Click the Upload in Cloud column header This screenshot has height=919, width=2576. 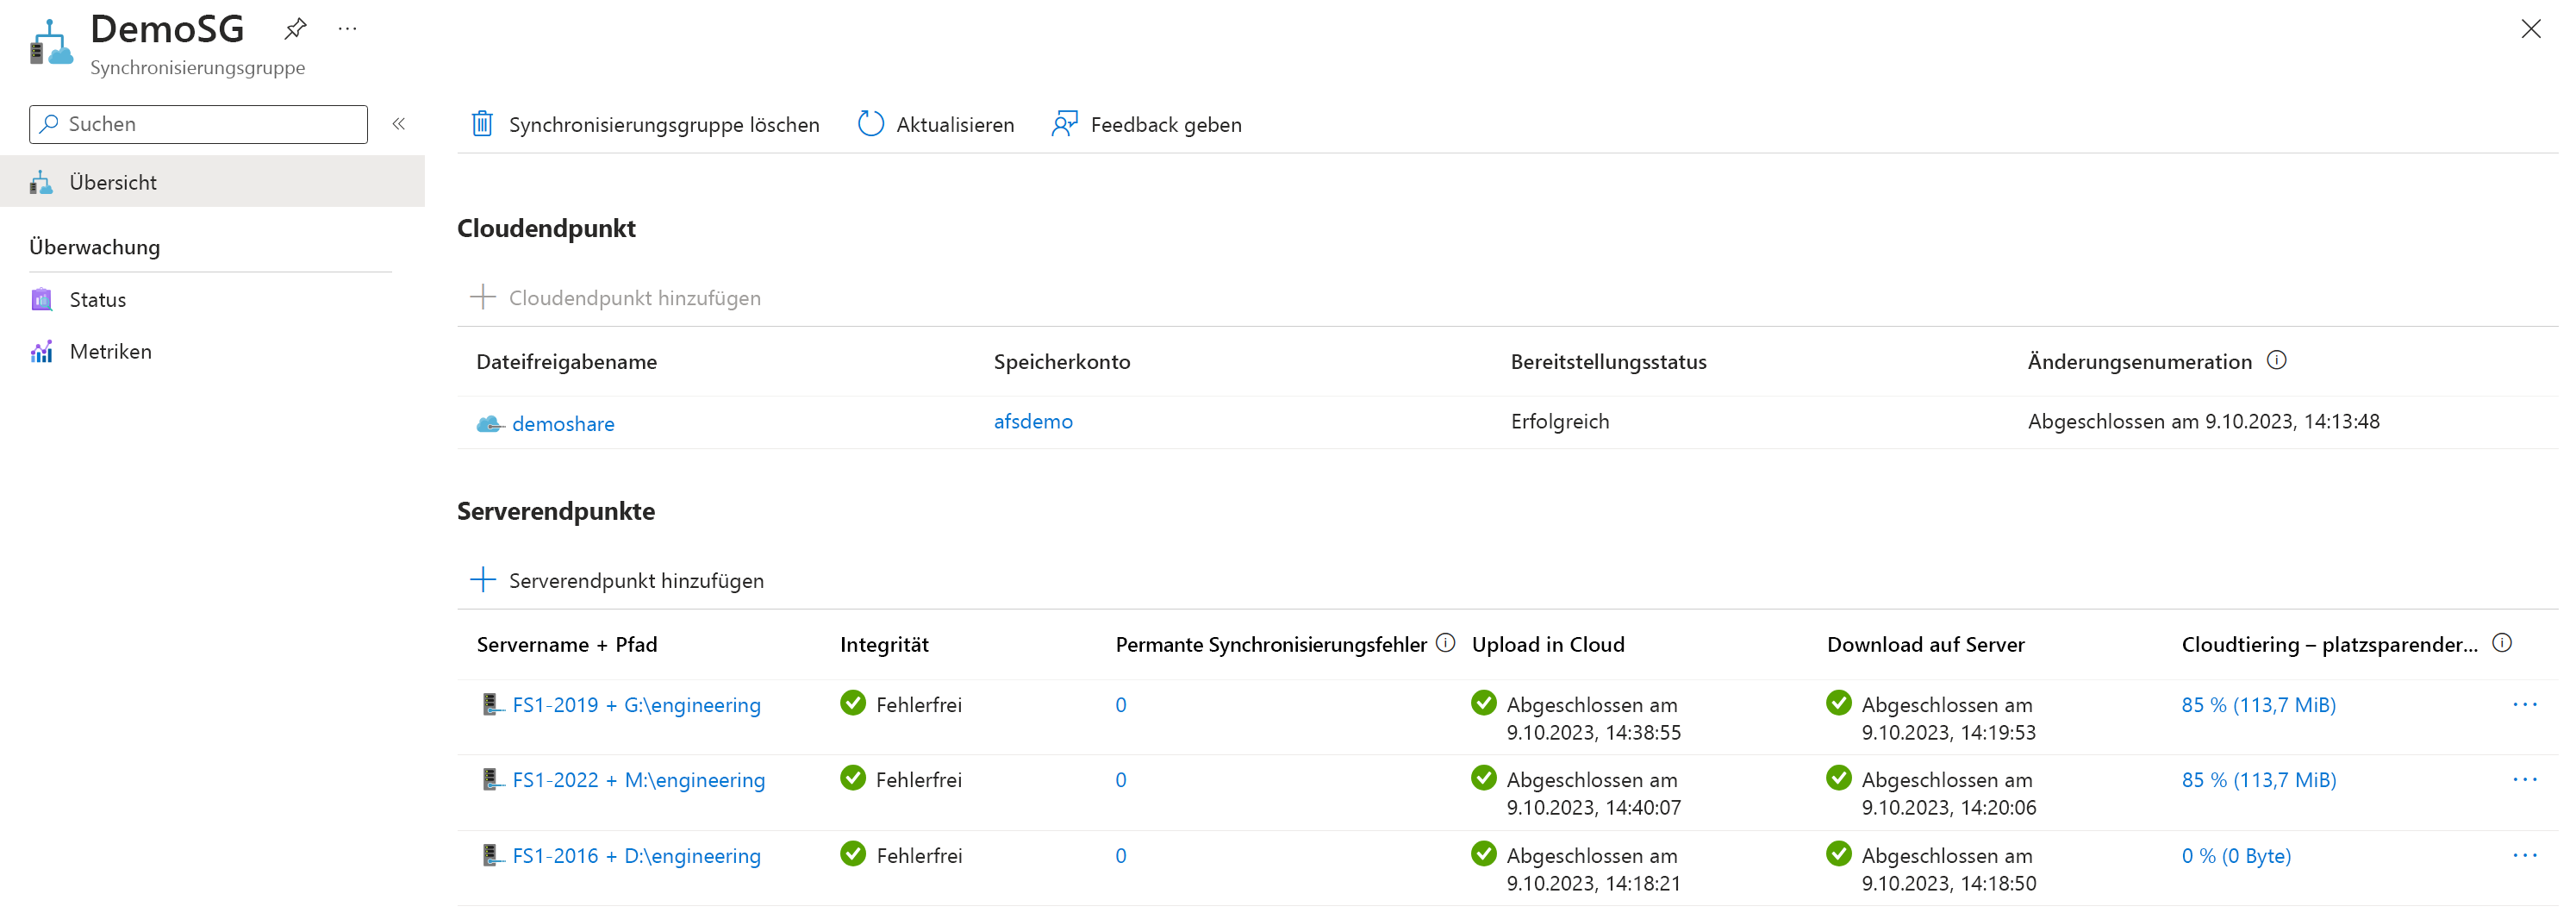click(1548, 645)
